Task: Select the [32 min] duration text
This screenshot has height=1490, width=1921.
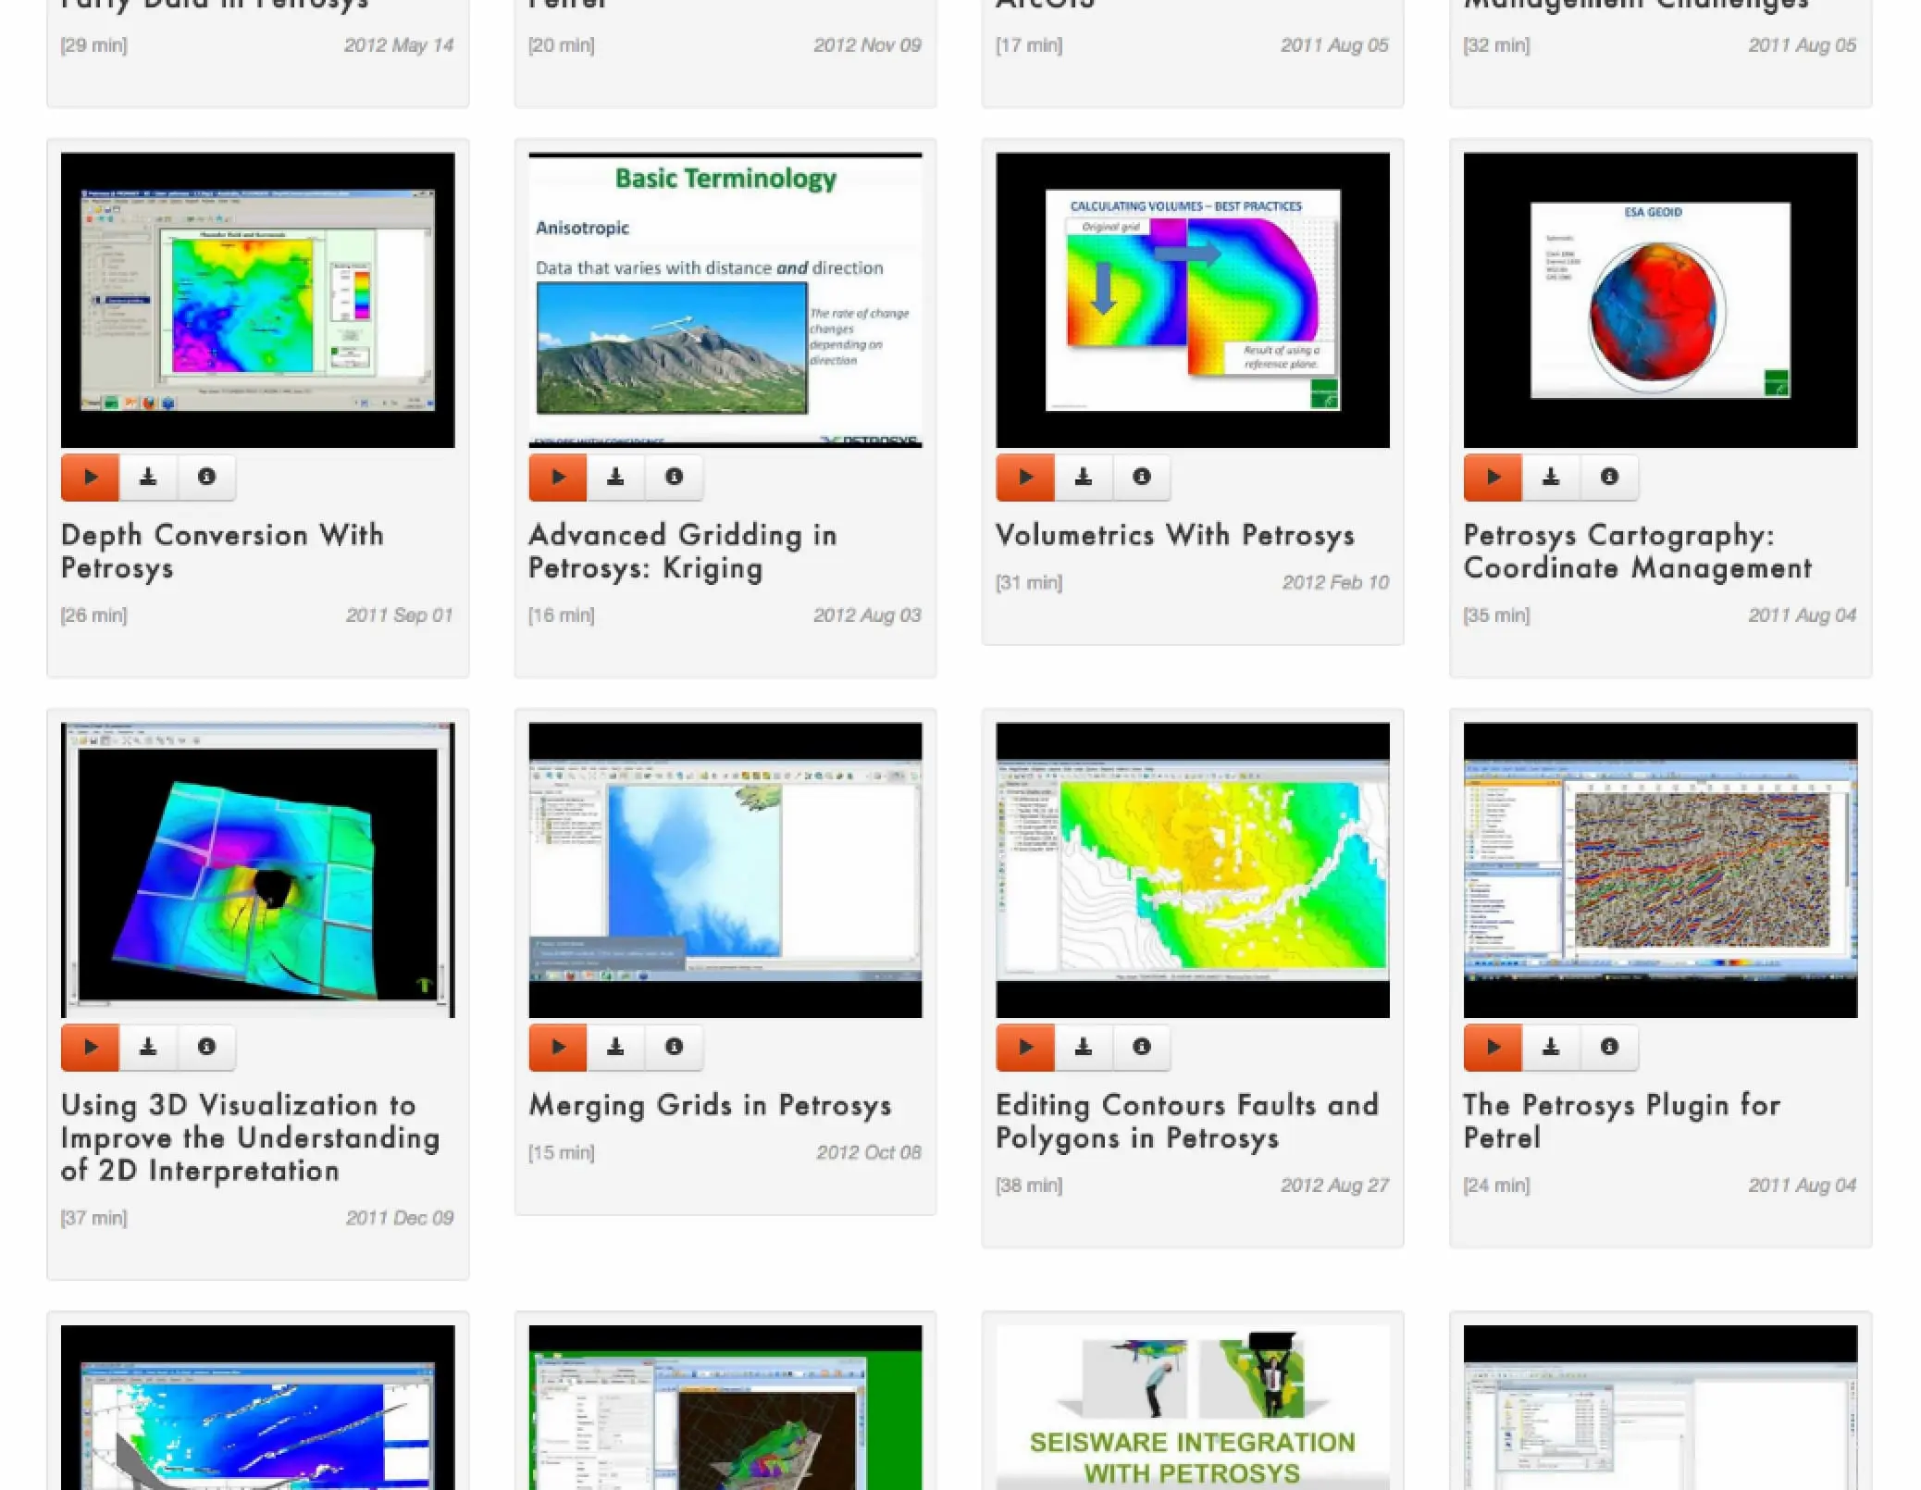Action: point(1496,45)
